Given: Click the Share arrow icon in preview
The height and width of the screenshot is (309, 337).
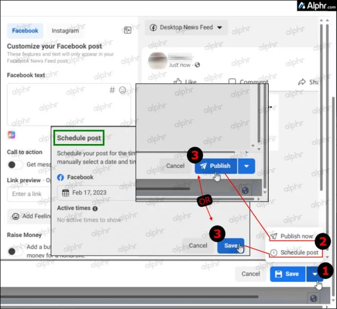Looking at the screenshot, I should 302,82.
